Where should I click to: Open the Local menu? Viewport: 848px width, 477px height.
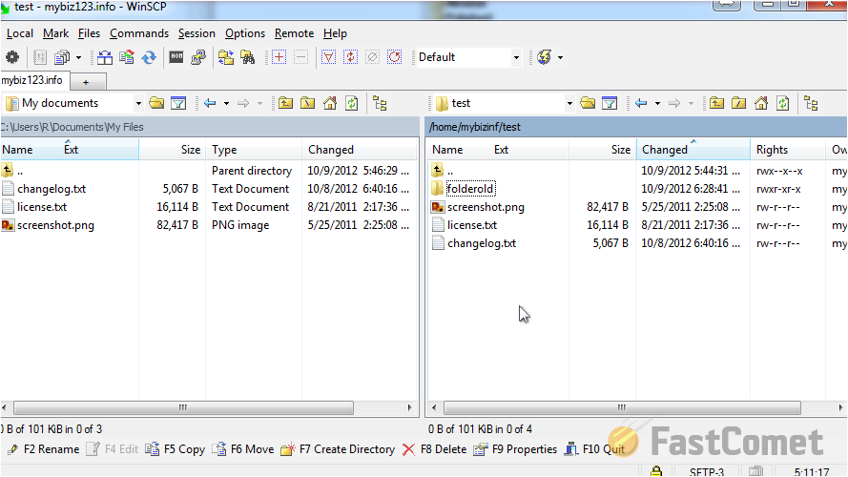coord(20,33)
